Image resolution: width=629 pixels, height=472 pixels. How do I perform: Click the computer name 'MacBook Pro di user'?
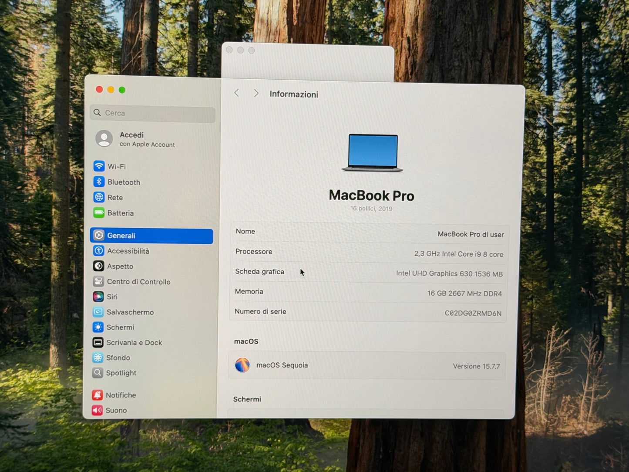[x=471, y=234]
